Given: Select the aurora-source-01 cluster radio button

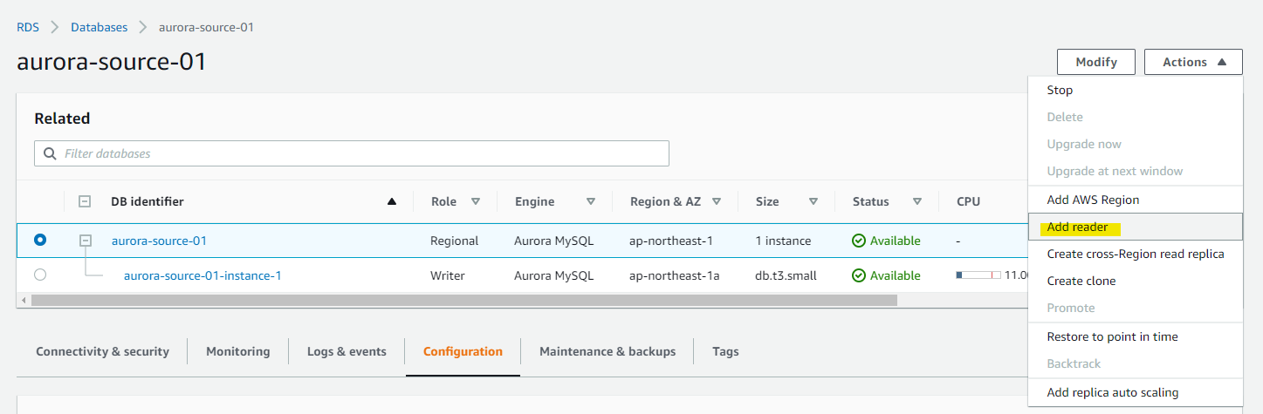Looking at the screenshot, I should pos(40,240).
